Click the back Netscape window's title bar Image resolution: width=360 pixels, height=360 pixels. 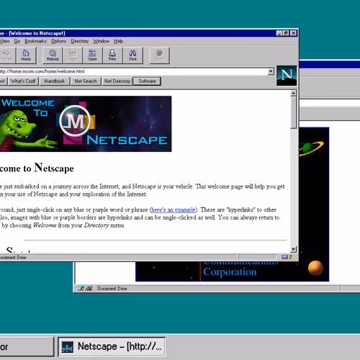click(329, 64)
